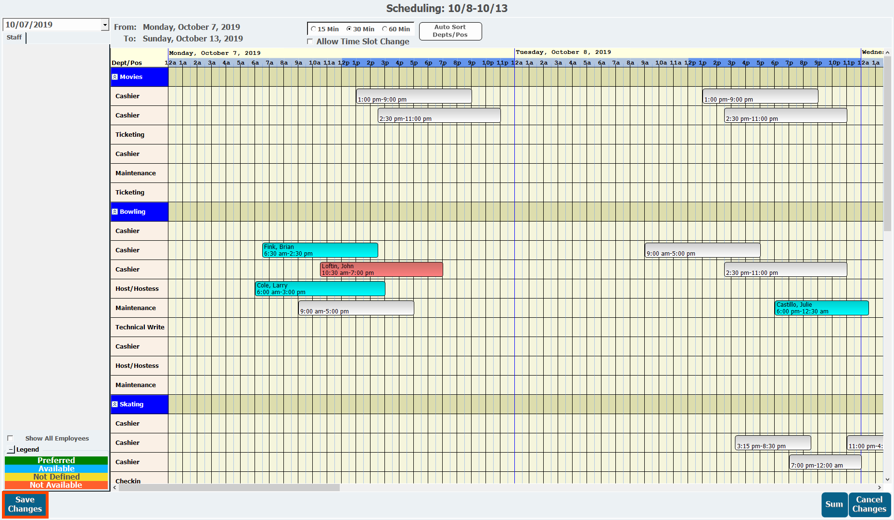Click the Save Changes button

tap(25, 505)
